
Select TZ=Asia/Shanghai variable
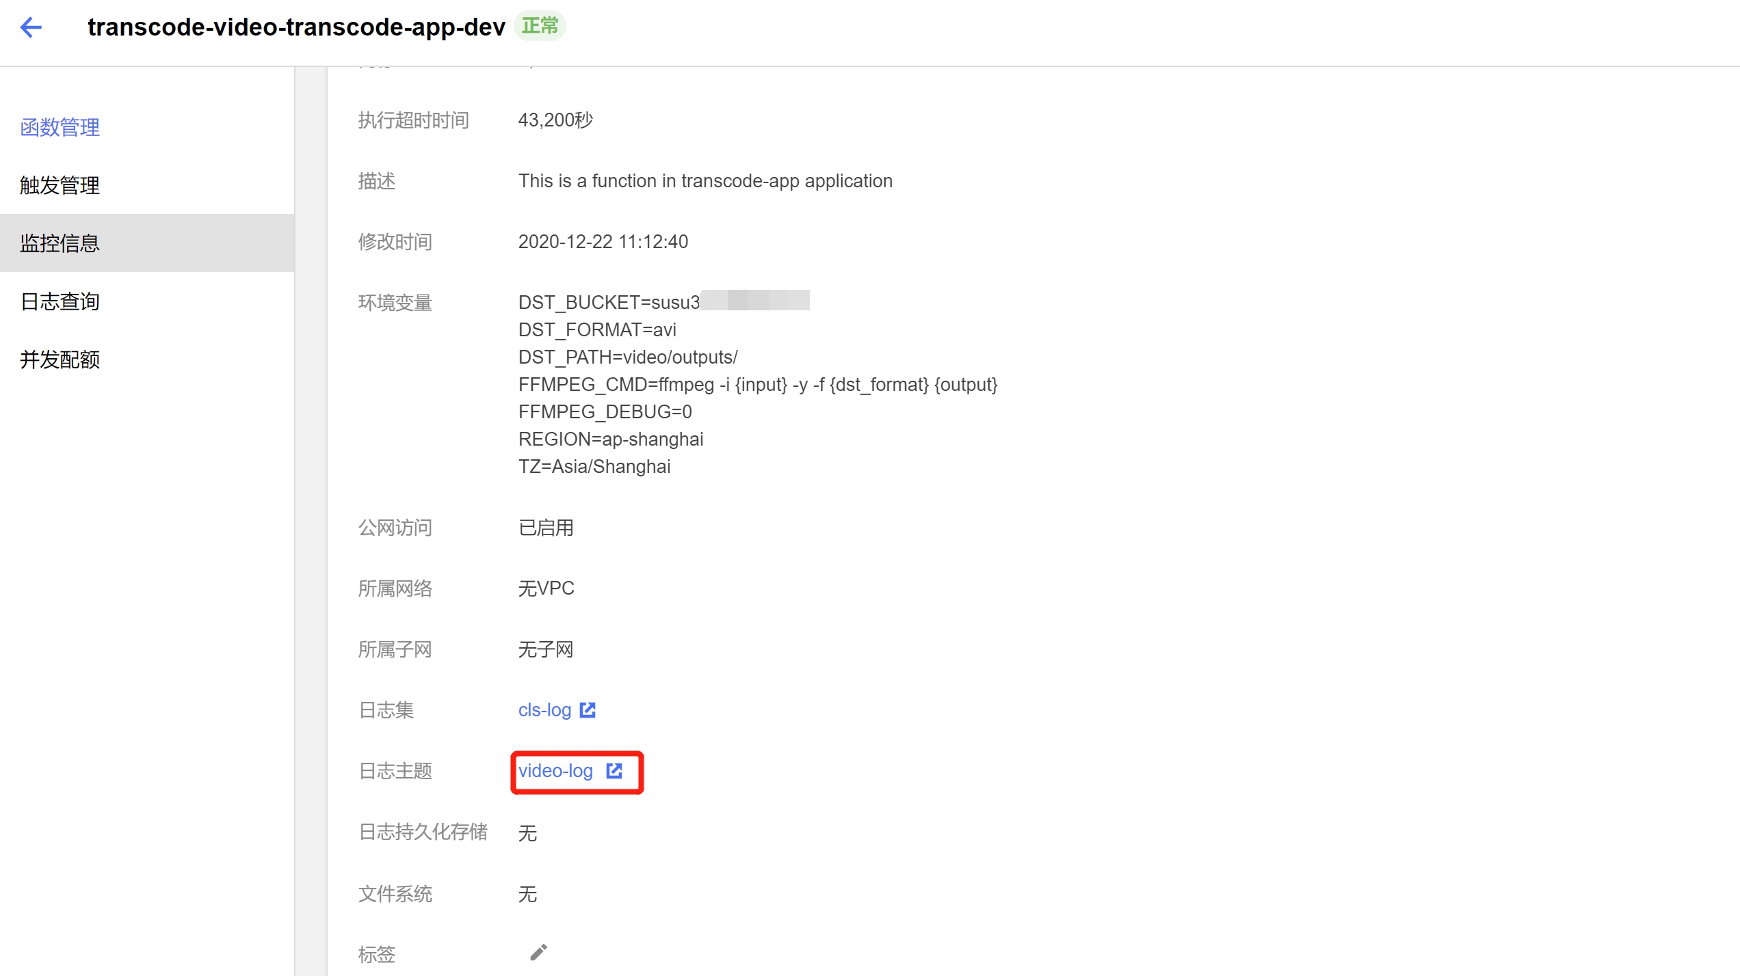(594, 466)
